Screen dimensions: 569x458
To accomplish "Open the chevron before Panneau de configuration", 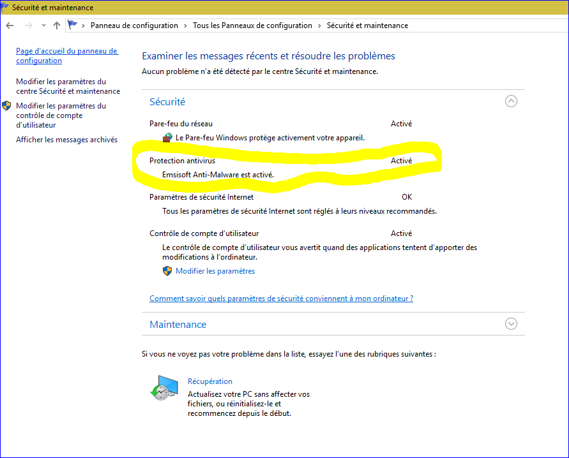I will [x=83, y=26].
